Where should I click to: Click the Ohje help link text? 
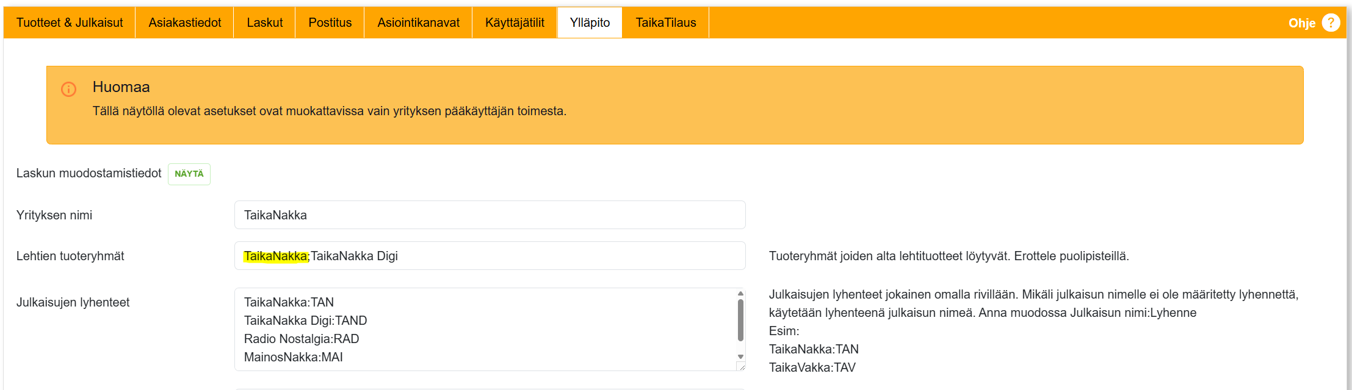pyautogui.click(x=1301, y=23)
